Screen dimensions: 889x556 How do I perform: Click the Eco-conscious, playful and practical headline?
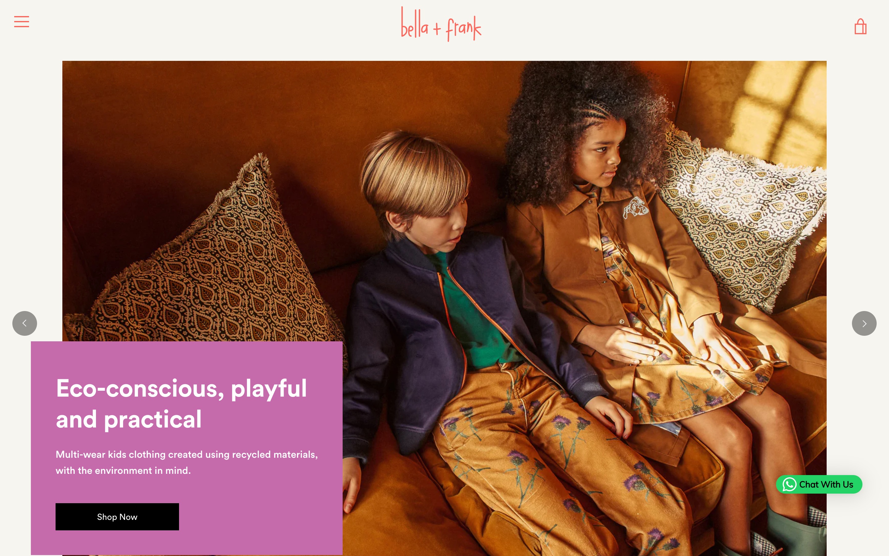(182, 403)
